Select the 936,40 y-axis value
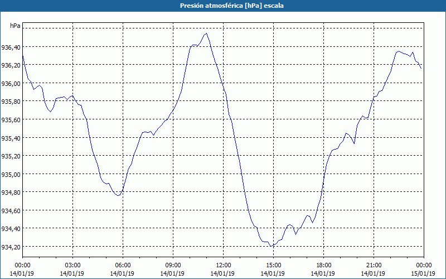446x279 pixels. [11, 47]
